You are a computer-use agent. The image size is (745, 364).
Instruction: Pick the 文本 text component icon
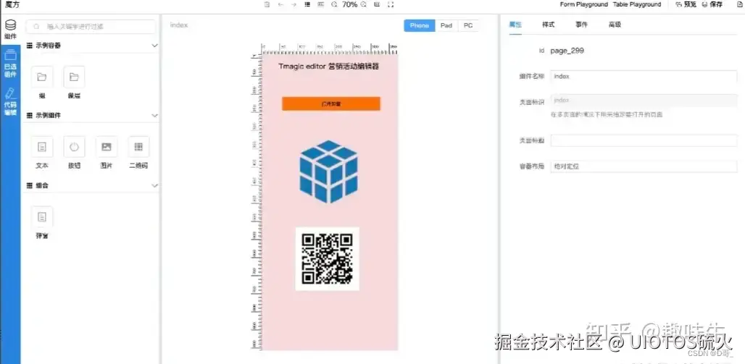(x=42, y=147)
